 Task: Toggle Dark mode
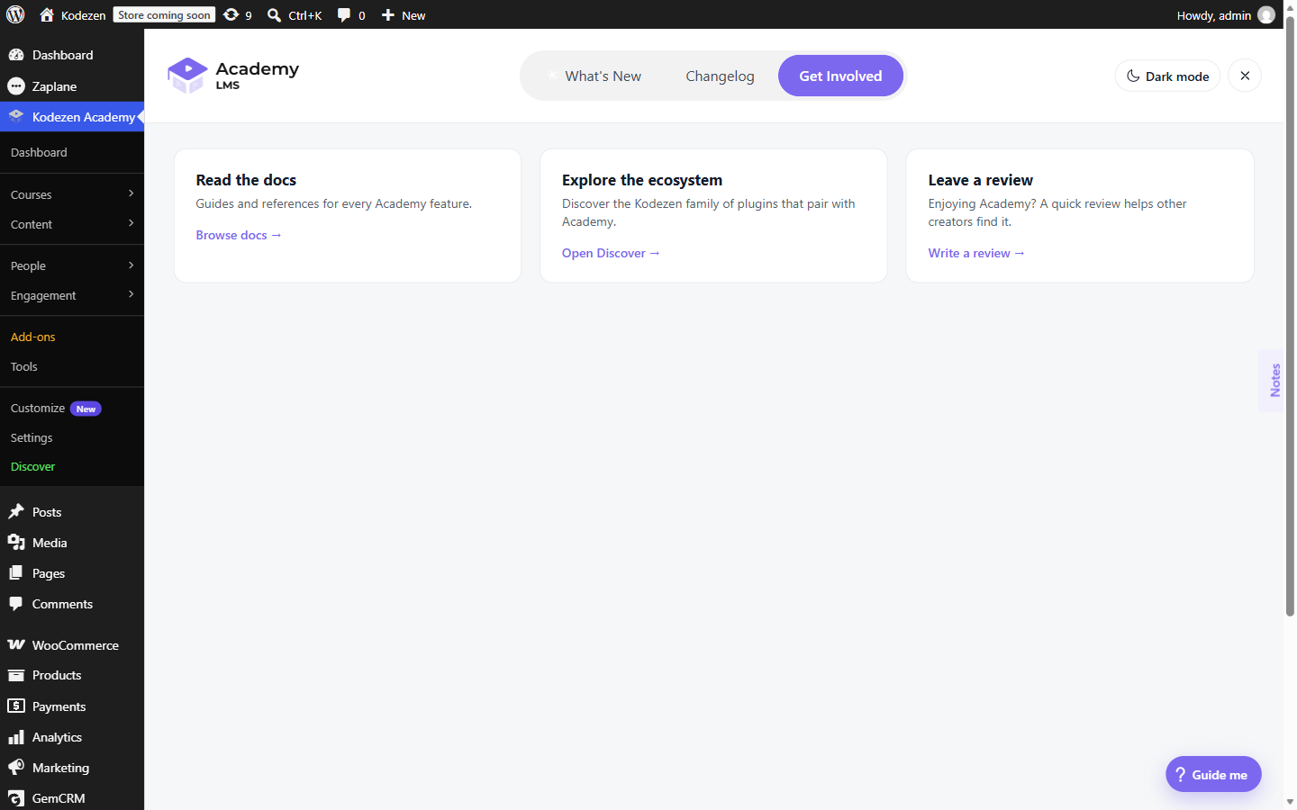tap(1167, 76)
